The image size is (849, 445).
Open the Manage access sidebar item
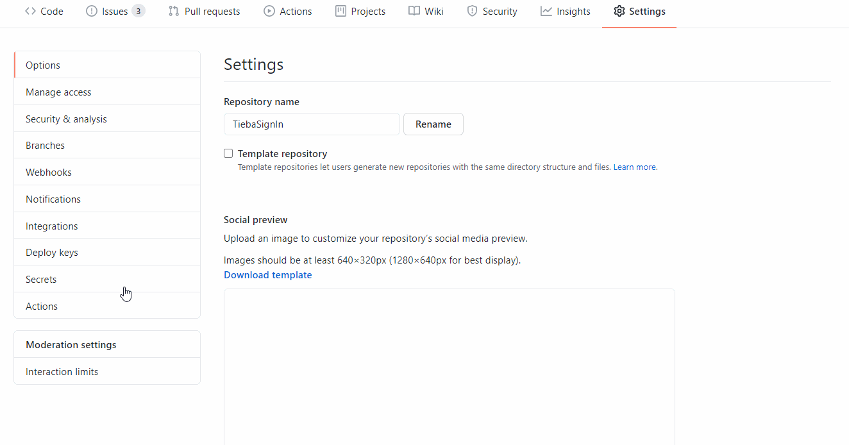point(107,92)
